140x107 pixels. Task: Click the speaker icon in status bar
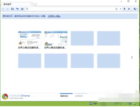pyautogui.click(x=126, y=104)
